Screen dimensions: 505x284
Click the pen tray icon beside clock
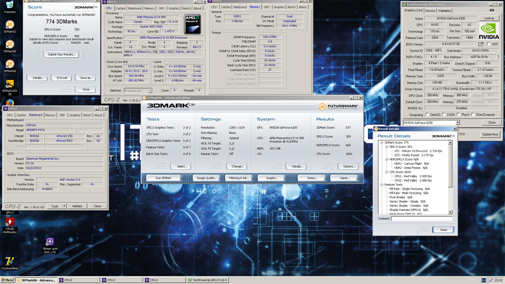click(491, 280)
